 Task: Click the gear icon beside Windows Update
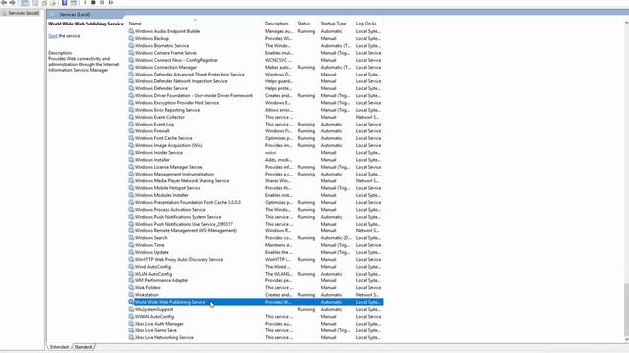(131, 252)
